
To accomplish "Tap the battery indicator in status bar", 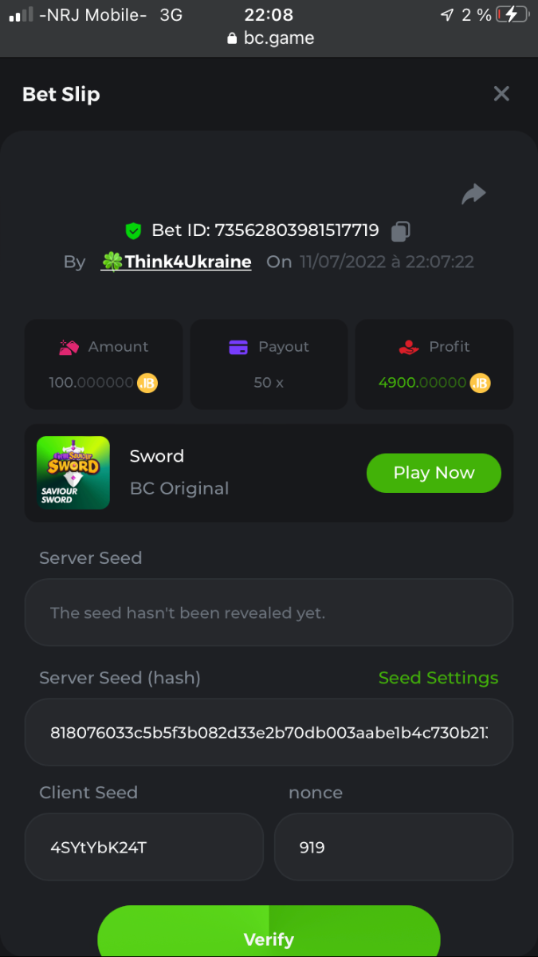I will 510,14.
